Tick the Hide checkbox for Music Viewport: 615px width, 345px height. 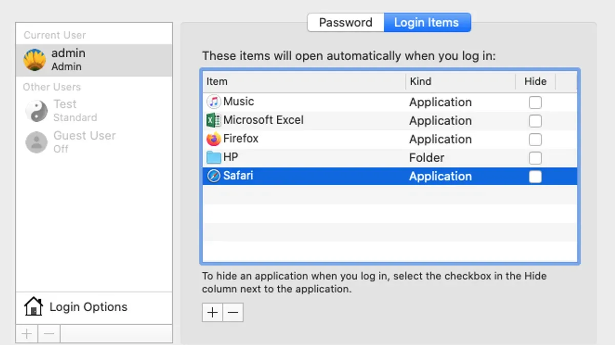click(535, 102)
